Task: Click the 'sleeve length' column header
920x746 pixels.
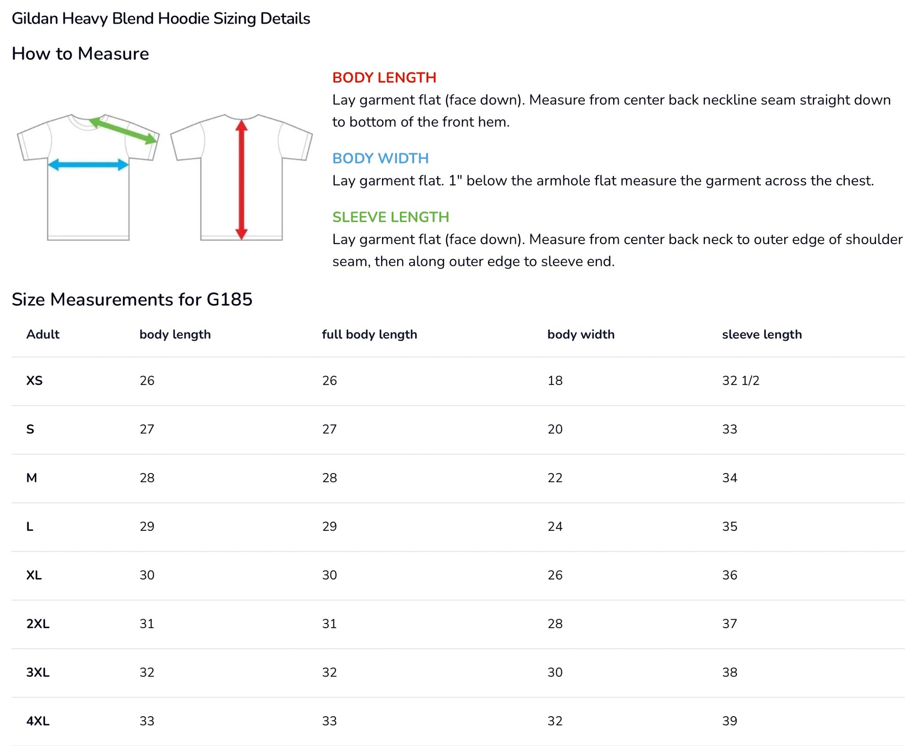Action: point(762,334)
